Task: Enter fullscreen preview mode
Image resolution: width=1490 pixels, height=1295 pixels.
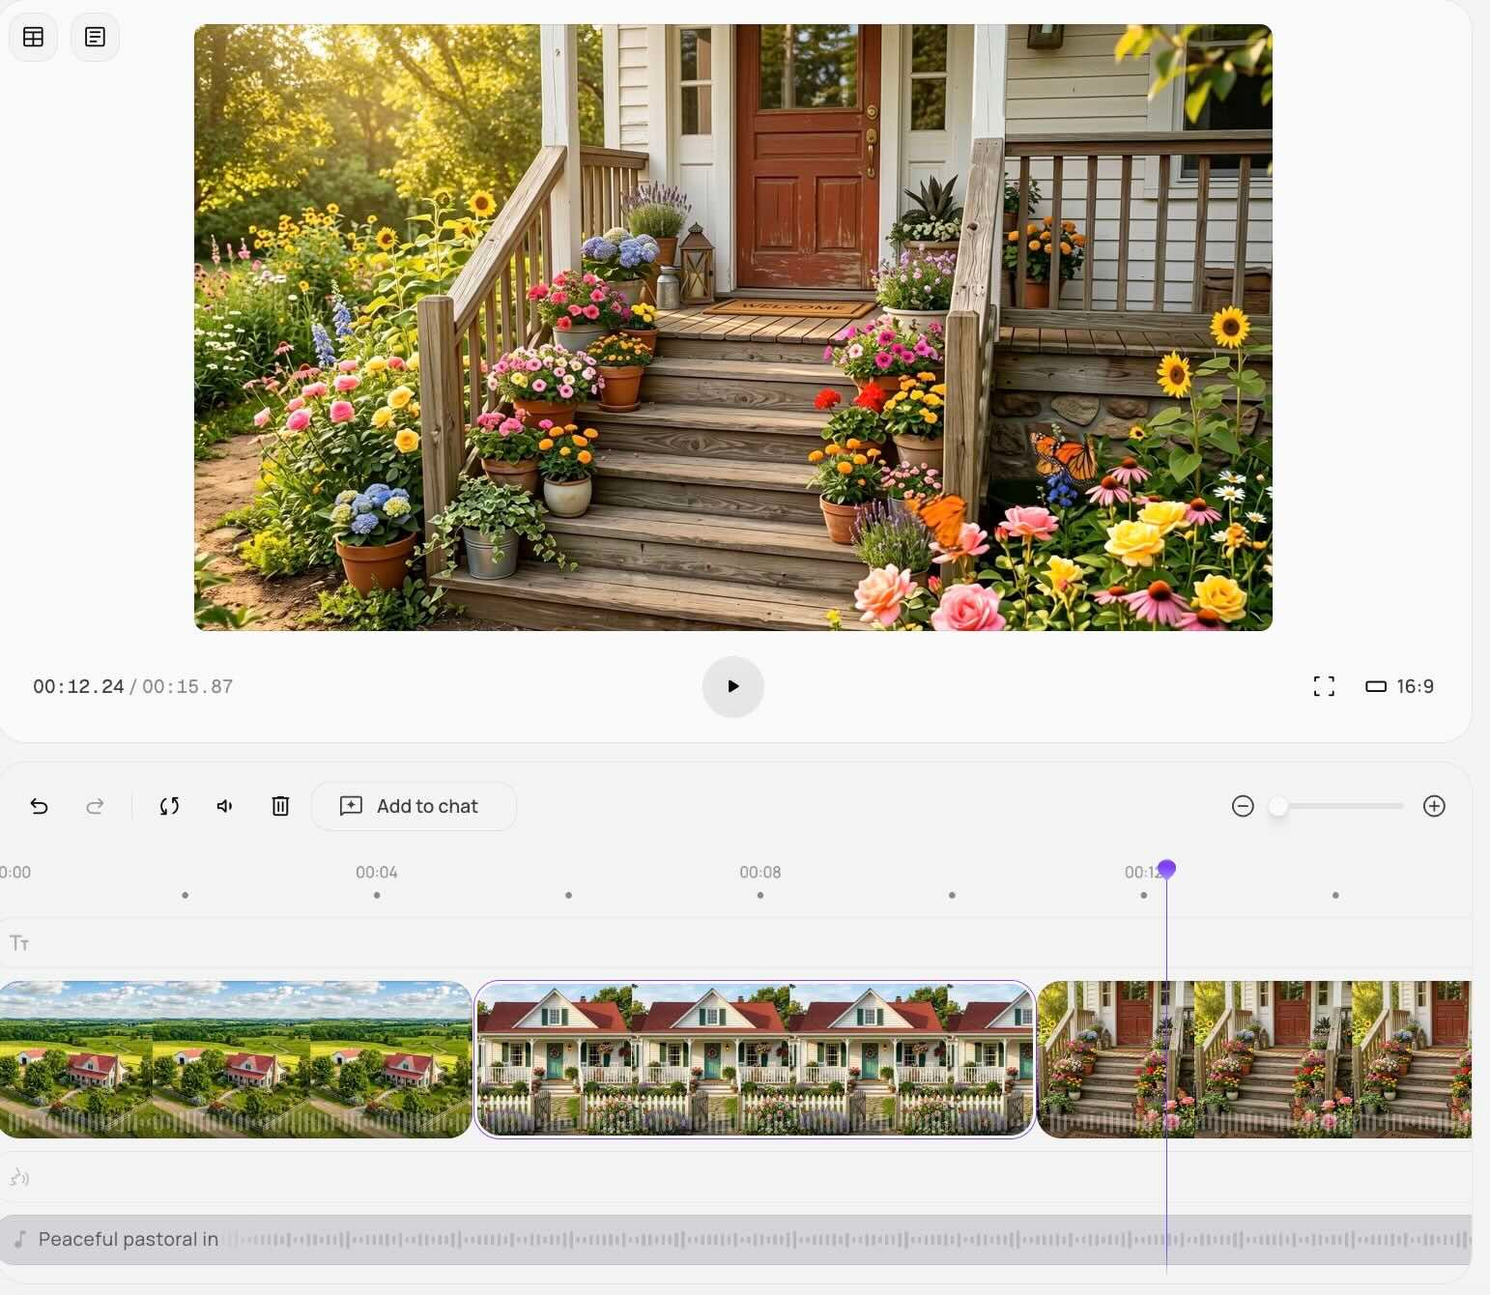Action: pyautogui.click(x=1324, y=686)
